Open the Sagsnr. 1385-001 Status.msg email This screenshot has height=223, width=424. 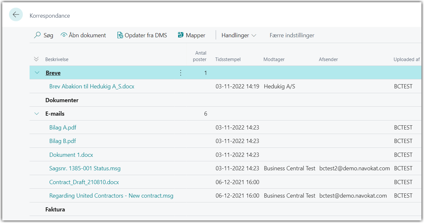85,168
